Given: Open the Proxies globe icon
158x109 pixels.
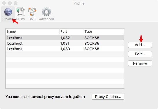Looking at the screenshot, I should pyautogui.click(x=8, y=12).
